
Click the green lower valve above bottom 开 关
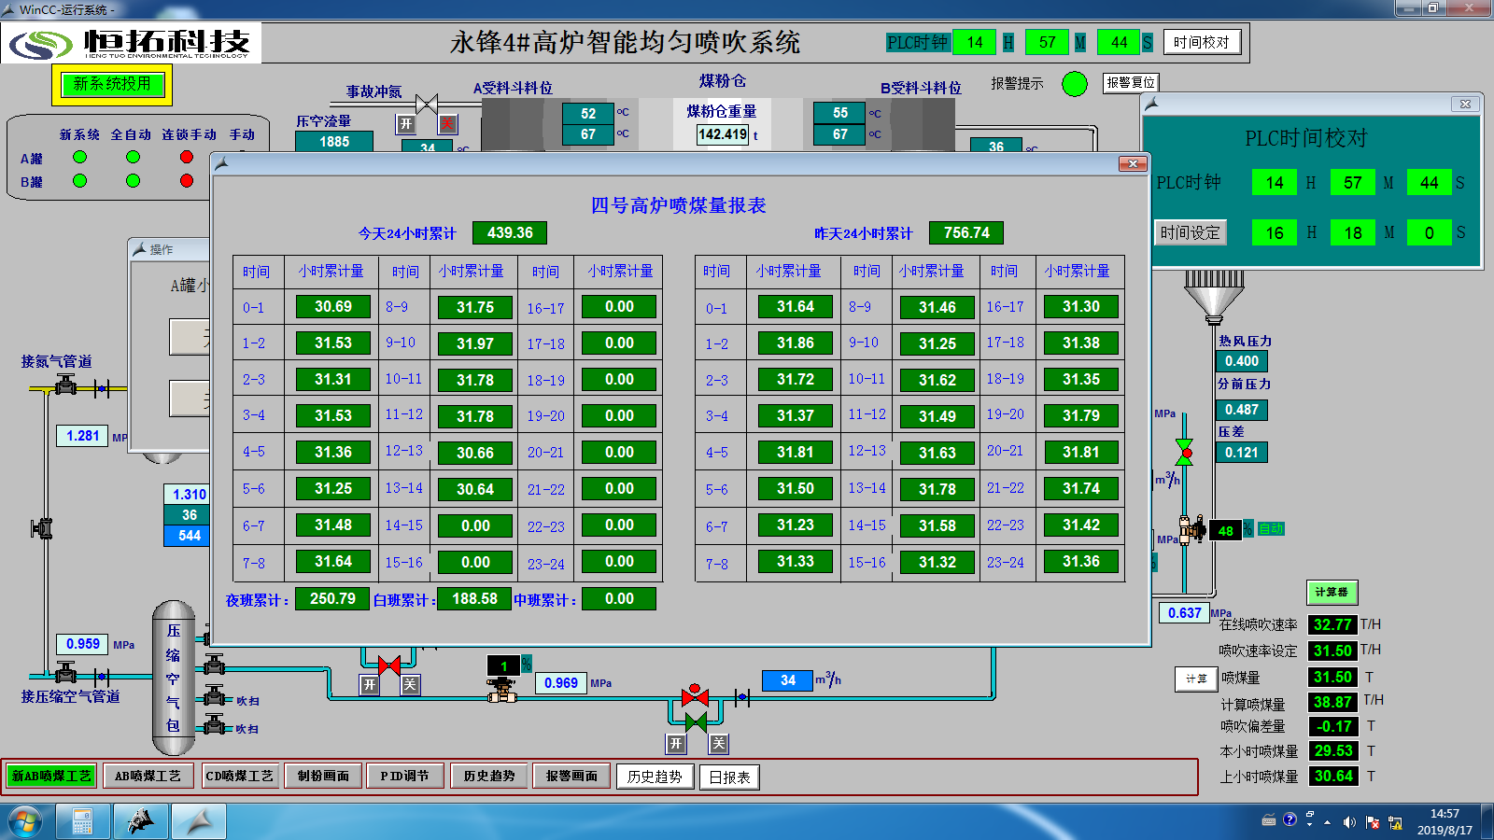[695, 721]
